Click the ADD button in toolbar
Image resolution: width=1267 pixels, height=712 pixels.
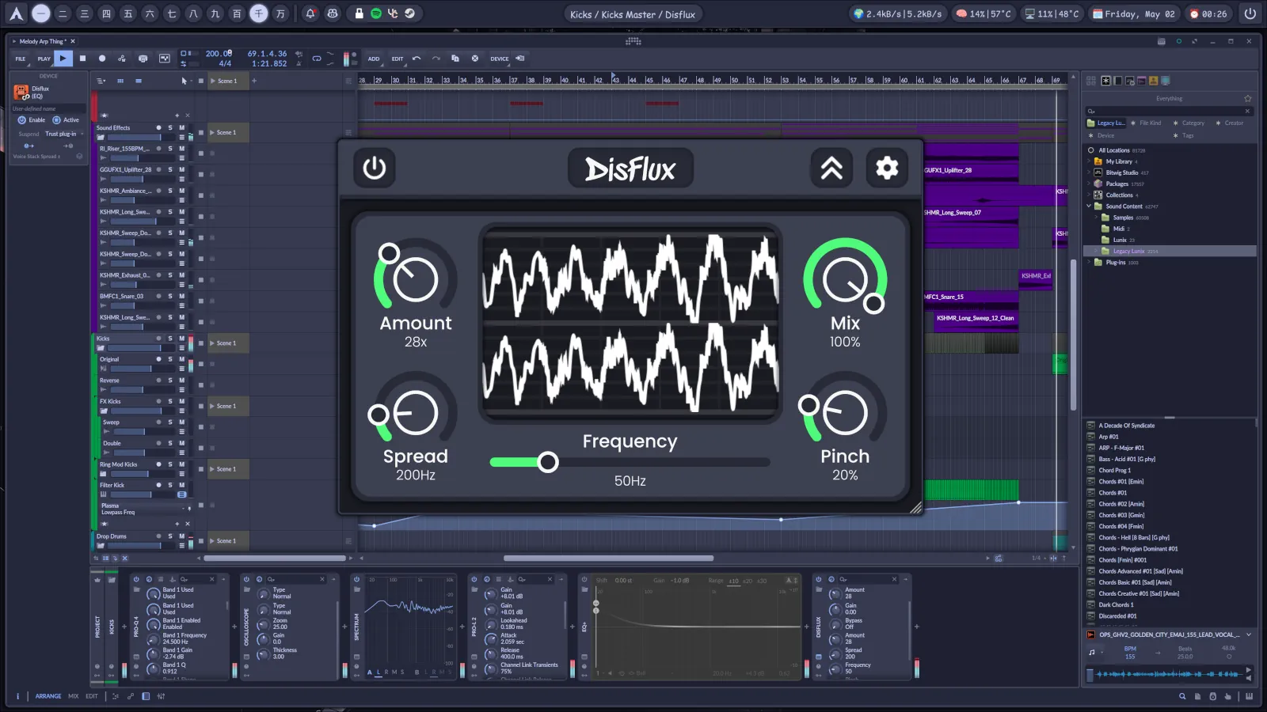[374, 59]
